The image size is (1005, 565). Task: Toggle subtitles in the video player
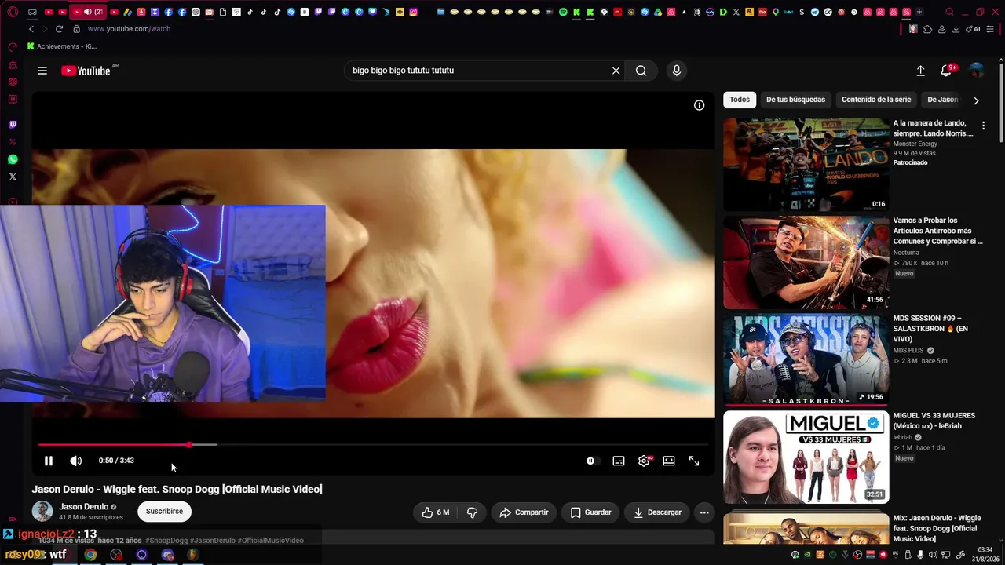[x=619, y=461]
